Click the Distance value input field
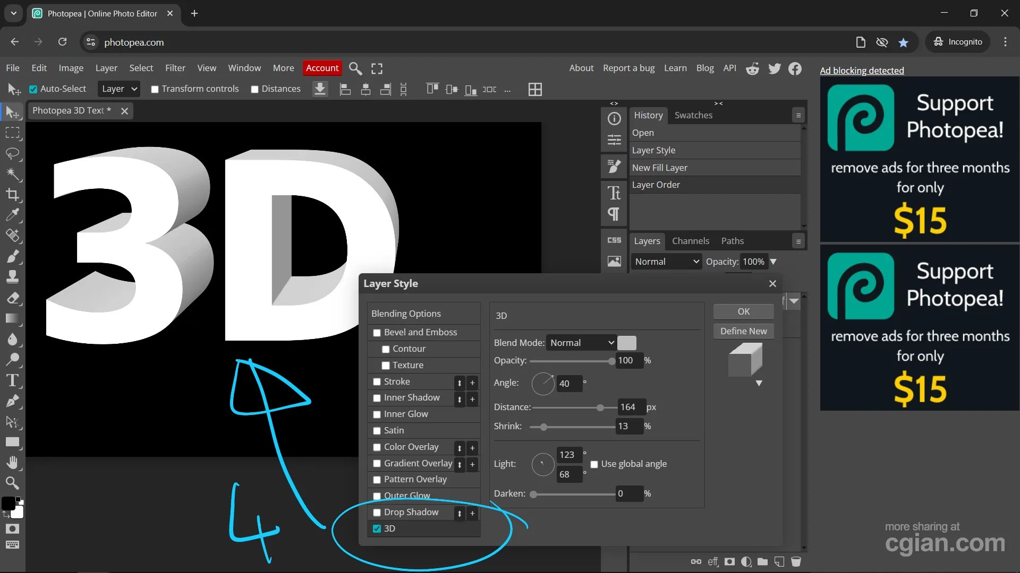This screenshot has width=1020, height=573. 631,407
